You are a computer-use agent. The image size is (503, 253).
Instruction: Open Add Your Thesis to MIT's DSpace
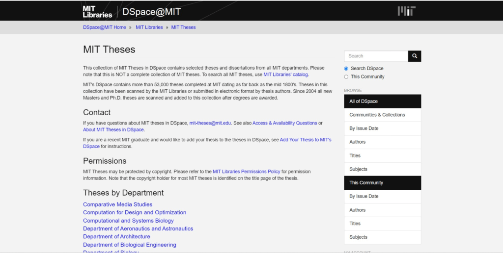[306, 140]
